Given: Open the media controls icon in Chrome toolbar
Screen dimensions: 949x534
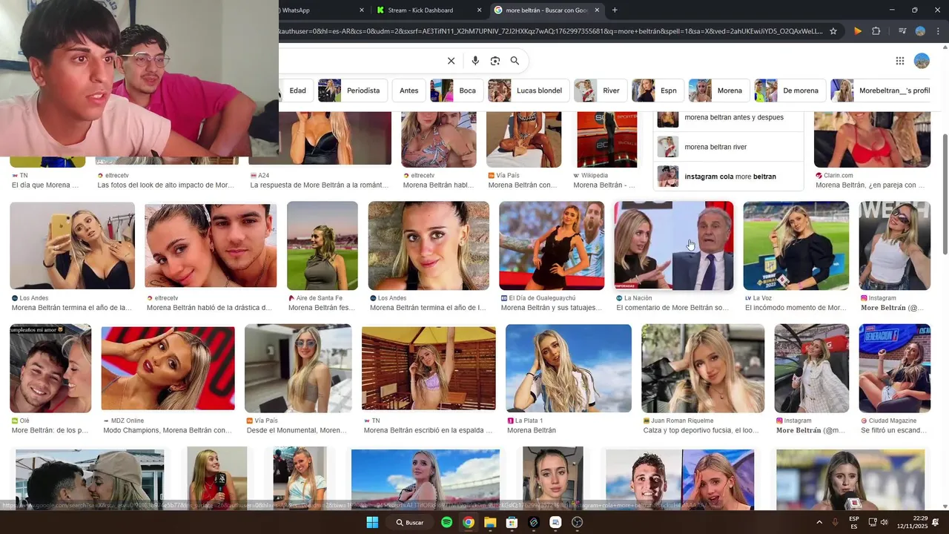Looking at the screenshot, I should coord(902,31).
